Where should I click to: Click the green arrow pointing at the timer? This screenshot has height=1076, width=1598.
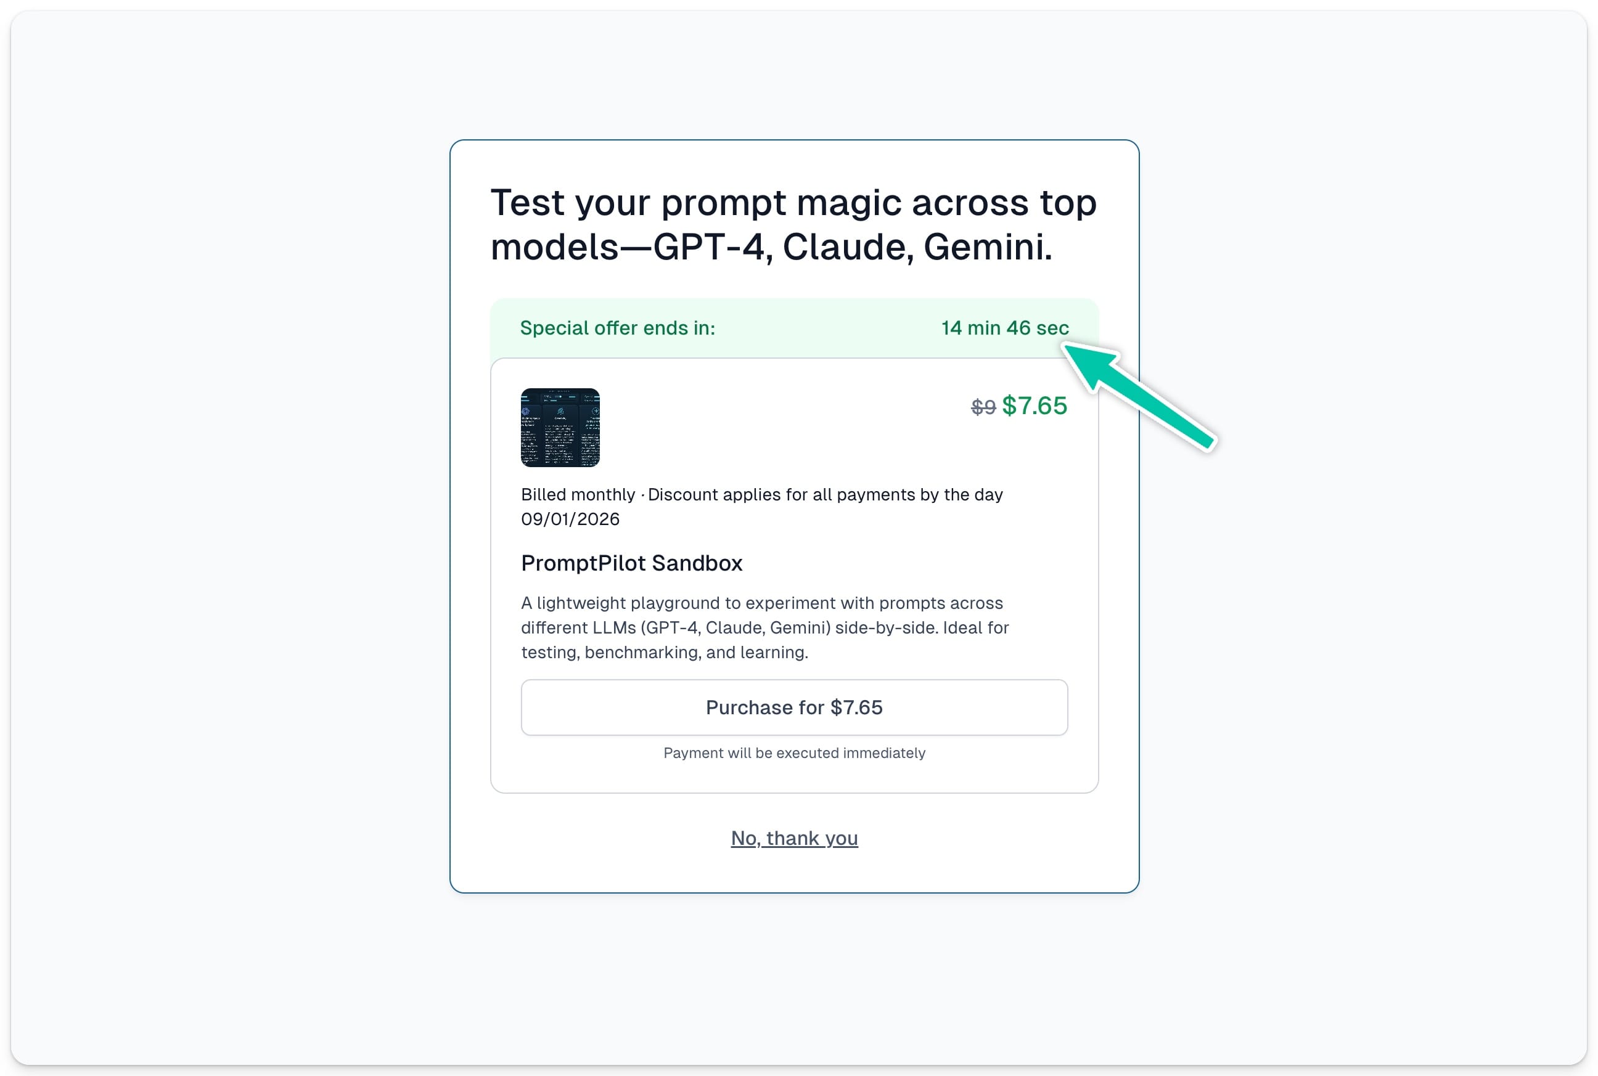[x=1139, y=397]
